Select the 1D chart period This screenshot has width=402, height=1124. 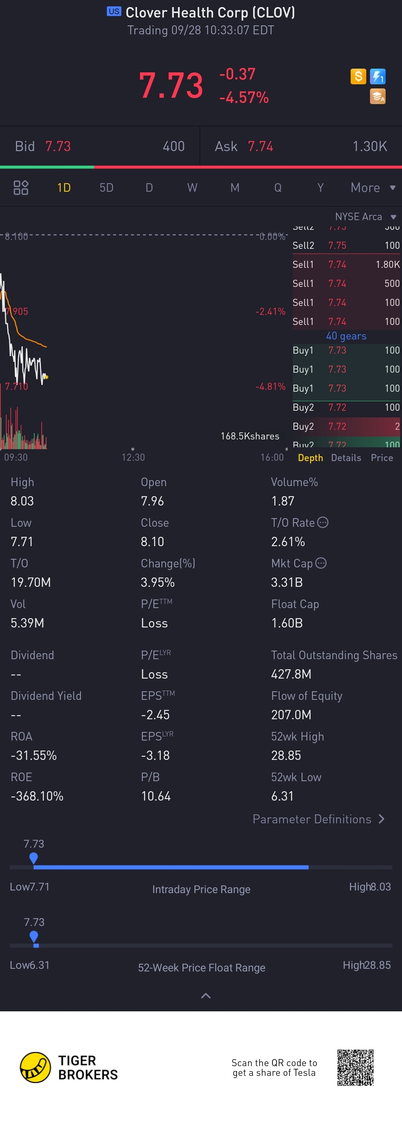tap(64, 188)
